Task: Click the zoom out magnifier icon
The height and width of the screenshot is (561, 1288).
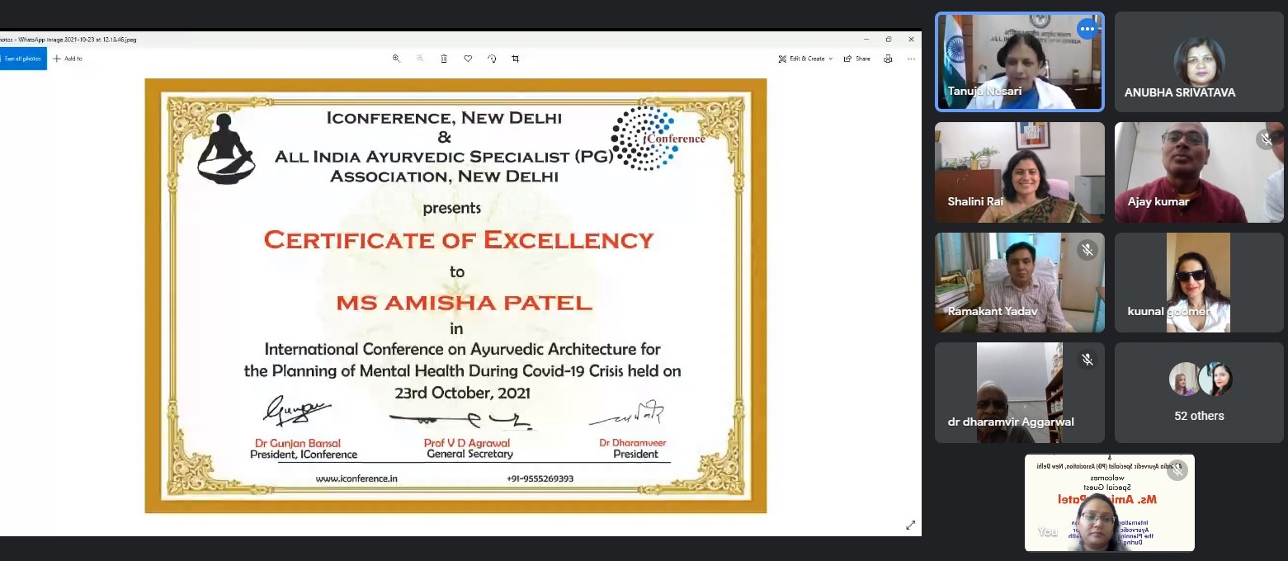Action: click(x=420, y=59)
